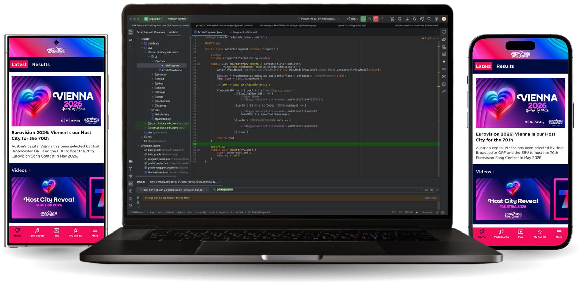Tap Participants music icon on Android phone

point(37,230)
